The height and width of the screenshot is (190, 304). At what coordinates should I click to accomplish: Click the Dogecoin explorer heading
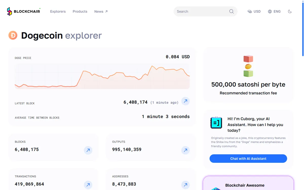click(61, 35)
